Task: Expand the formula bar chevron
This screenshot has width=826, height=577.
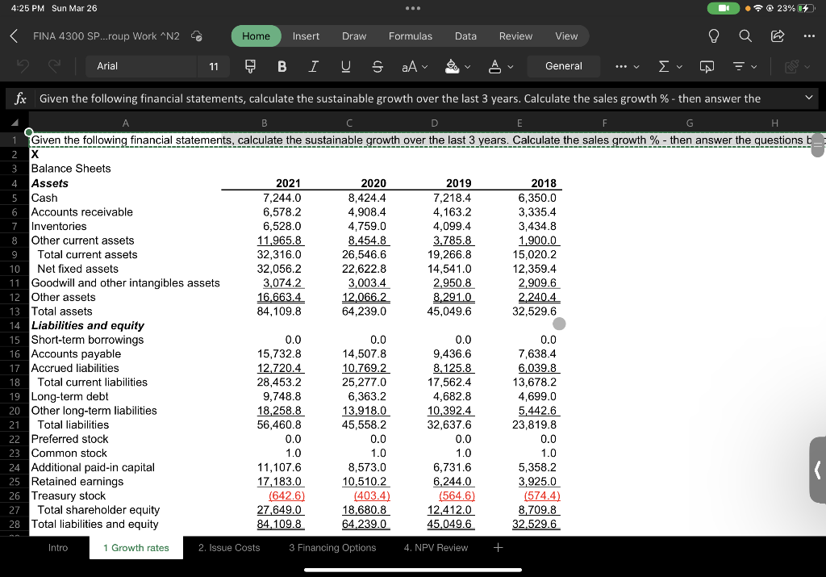Action: tap(811, 98)
